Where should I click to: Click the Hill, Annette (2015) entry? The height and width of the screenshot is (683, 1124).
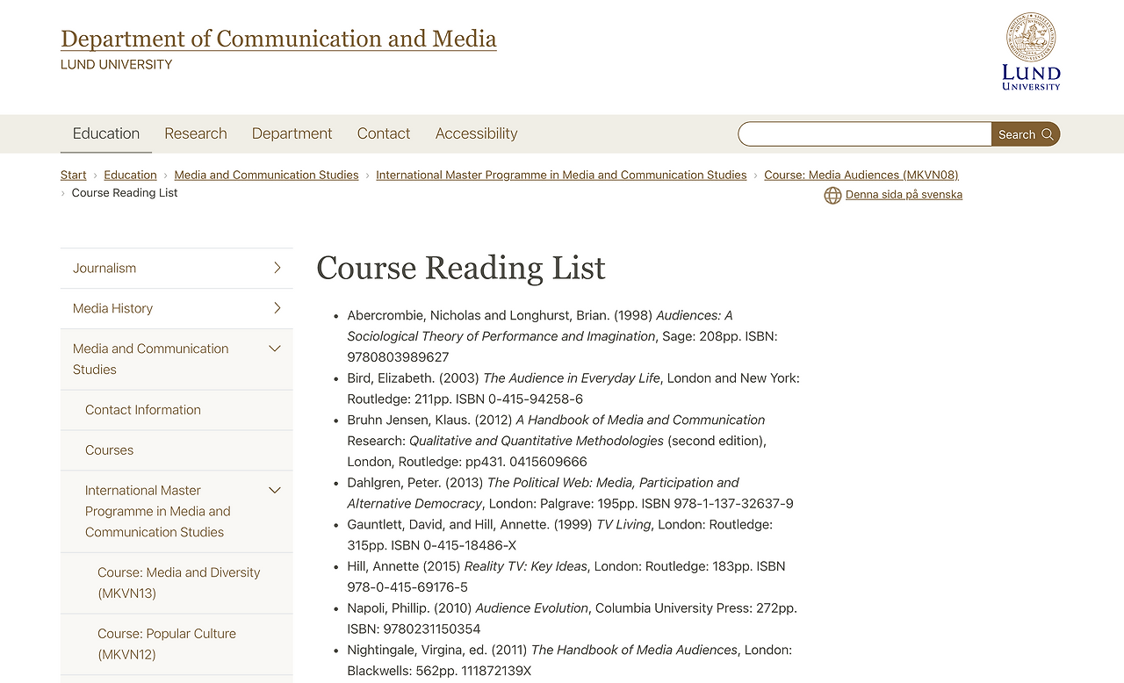[x=566, y=577]
